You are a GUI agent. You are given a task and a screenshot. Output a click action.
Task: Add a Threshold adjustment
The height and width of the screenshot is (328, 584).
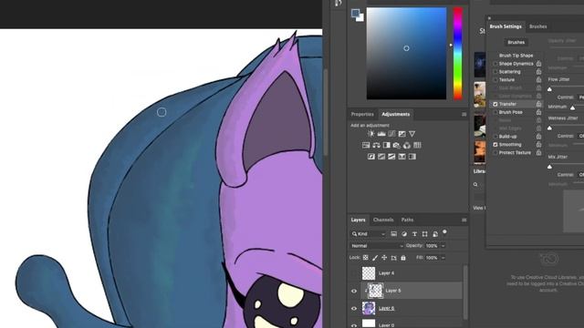[x=391, y=157]
